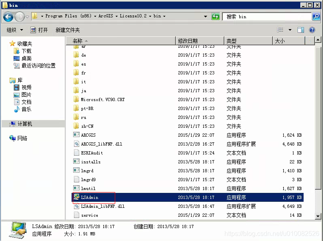Click 新建文件夹 to create a folder
Image resolution: width=323 pixels, height=241 pixels.
(68, 30)
